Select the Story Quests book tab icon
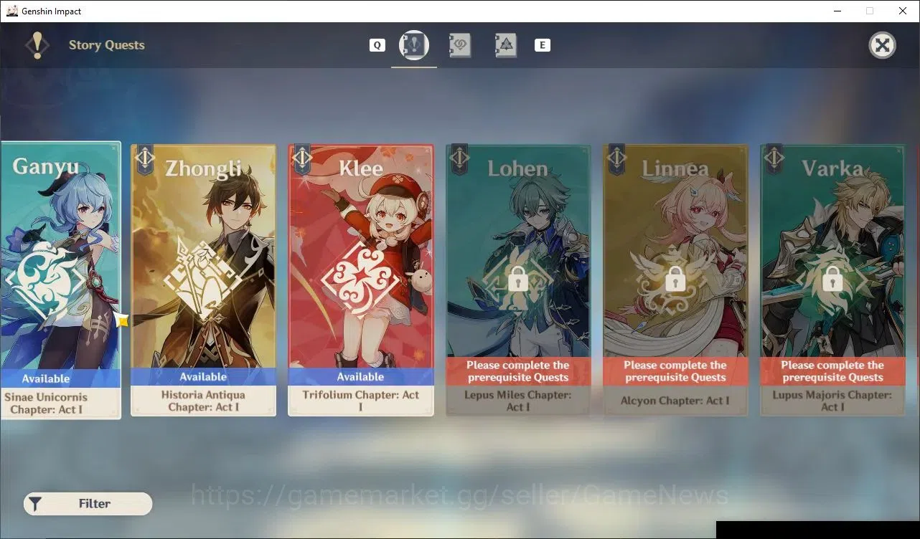 (414, 45)
